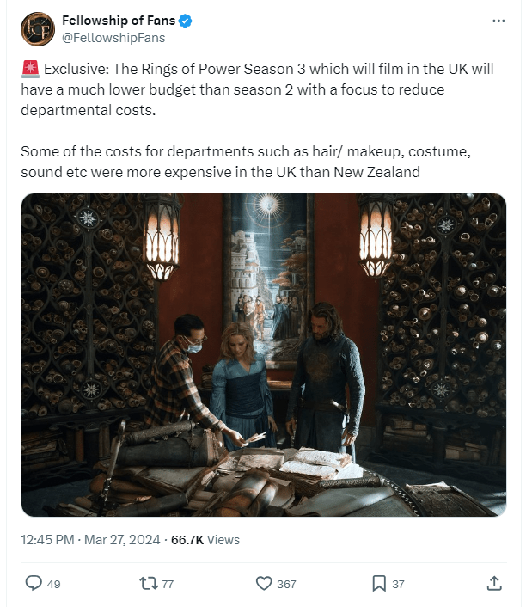Click the Mar 27, 2024 date

click(122, 539)
